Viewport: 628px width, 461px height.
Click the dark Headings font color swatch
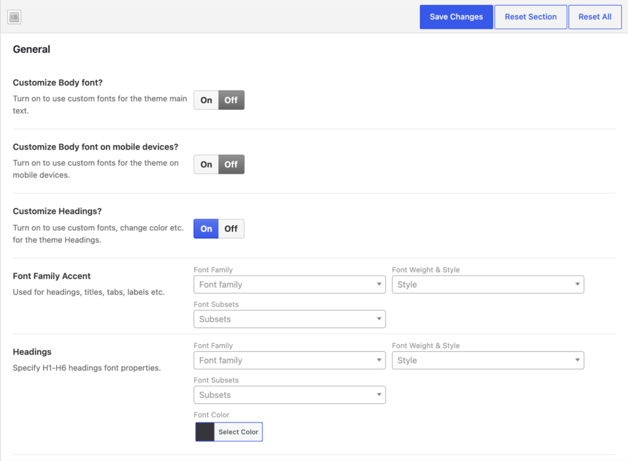pos(205,432)
